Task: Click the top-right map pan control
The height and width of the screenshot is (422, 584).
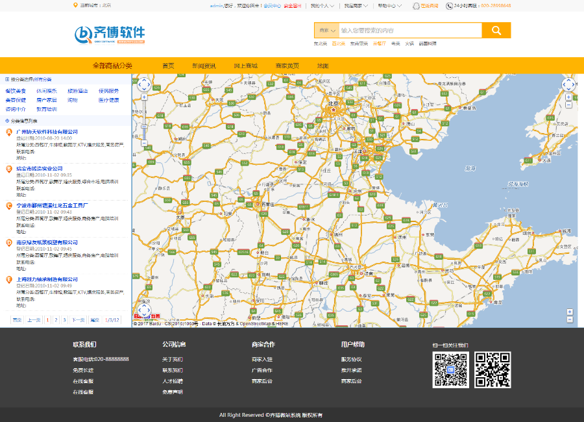Action: (568, 84)
